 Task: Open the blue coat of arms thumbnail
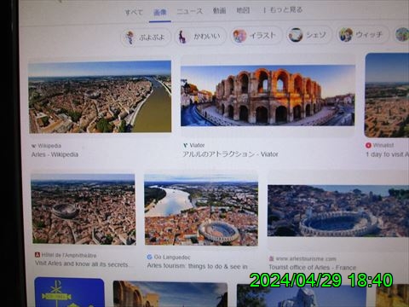[70, 293]
